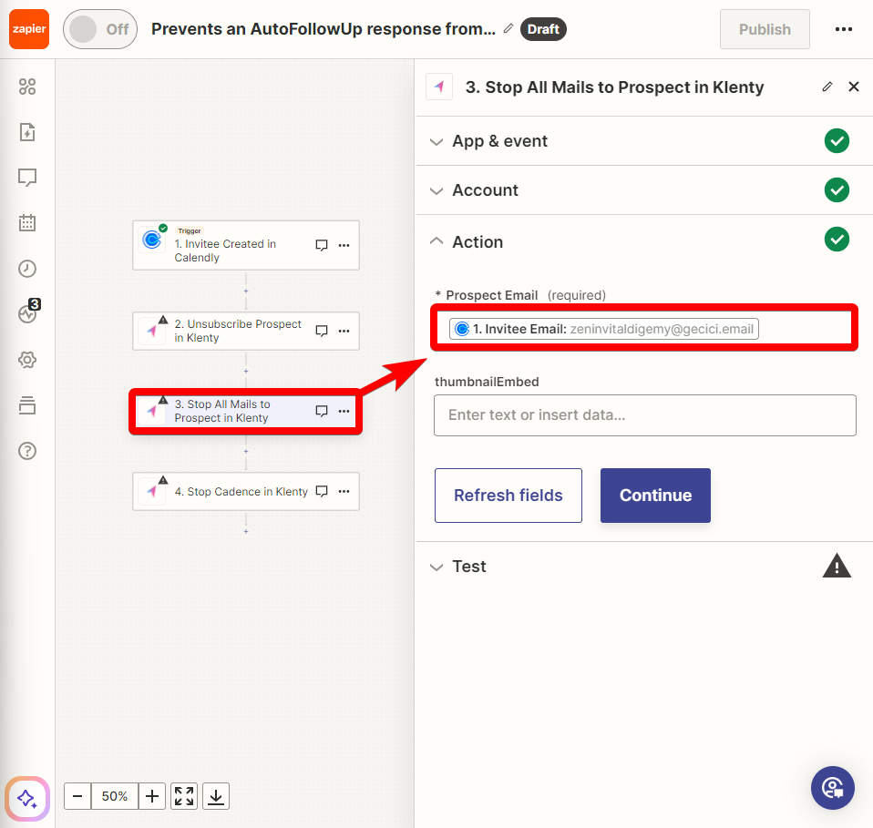The height and width of the screenshot is (828, 873).
Task: Open the more menu for Stop Cadence step
Action: (344, 491)
